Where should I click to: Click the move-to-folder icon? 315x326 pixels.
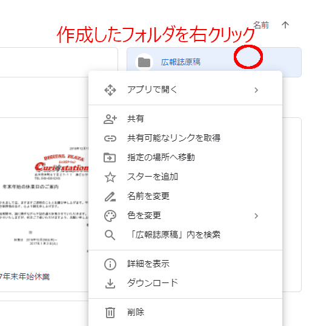(x=110, y=158)
